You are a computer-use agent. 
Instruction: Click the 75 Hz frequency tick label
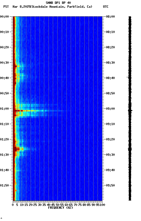tap(80, 205)
